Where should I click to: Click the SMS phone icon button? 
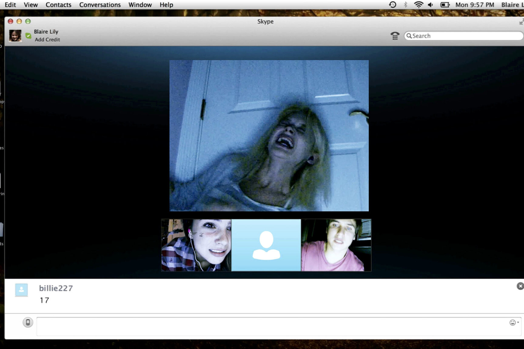point(28,322)
